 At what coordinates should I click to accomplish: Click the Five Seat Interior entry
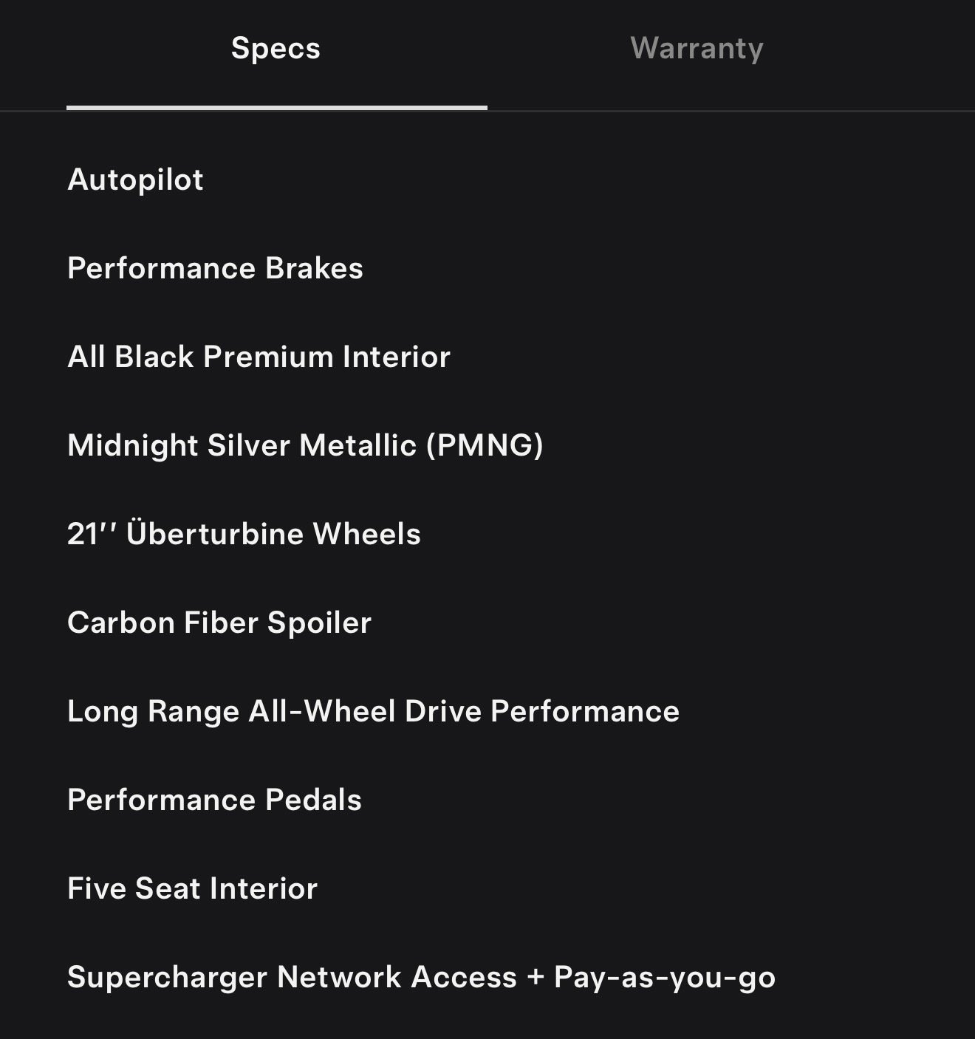click(x=191, y=888)
